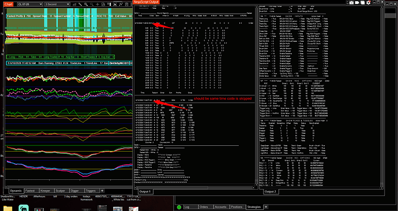The image size is (398, 211).
Task: Click the zoom in magnifier on chart toolbar
Action: click(86, 4)
